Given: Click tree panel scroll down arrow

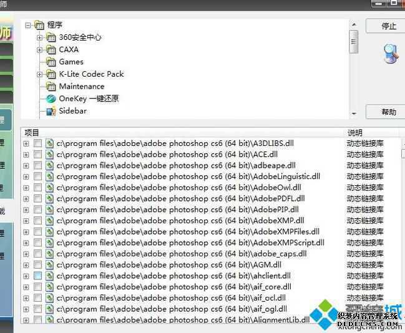Looking at the screenshot, I should [354, 113].
